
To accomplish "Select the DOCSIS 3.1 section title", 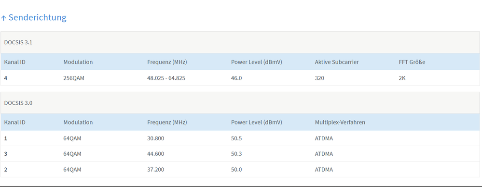I will (x=18, y=42).
